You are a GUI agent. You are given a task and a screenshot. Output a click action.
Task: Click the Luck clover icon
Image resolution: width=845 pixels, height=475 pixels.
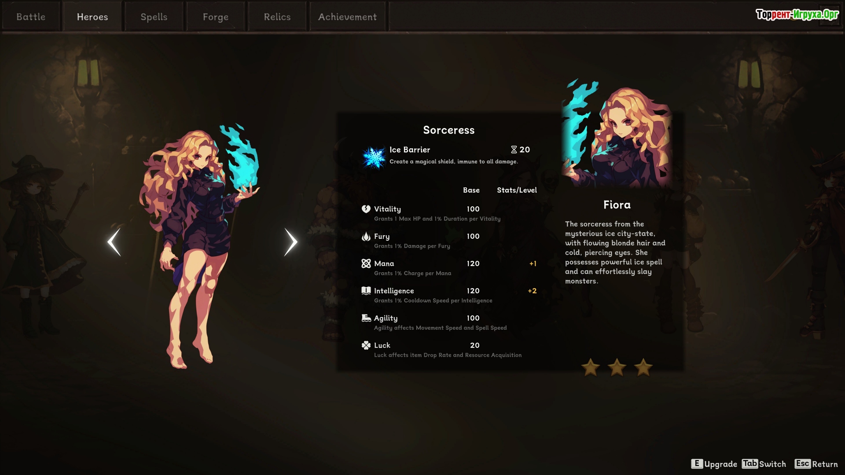pos(366,345)
